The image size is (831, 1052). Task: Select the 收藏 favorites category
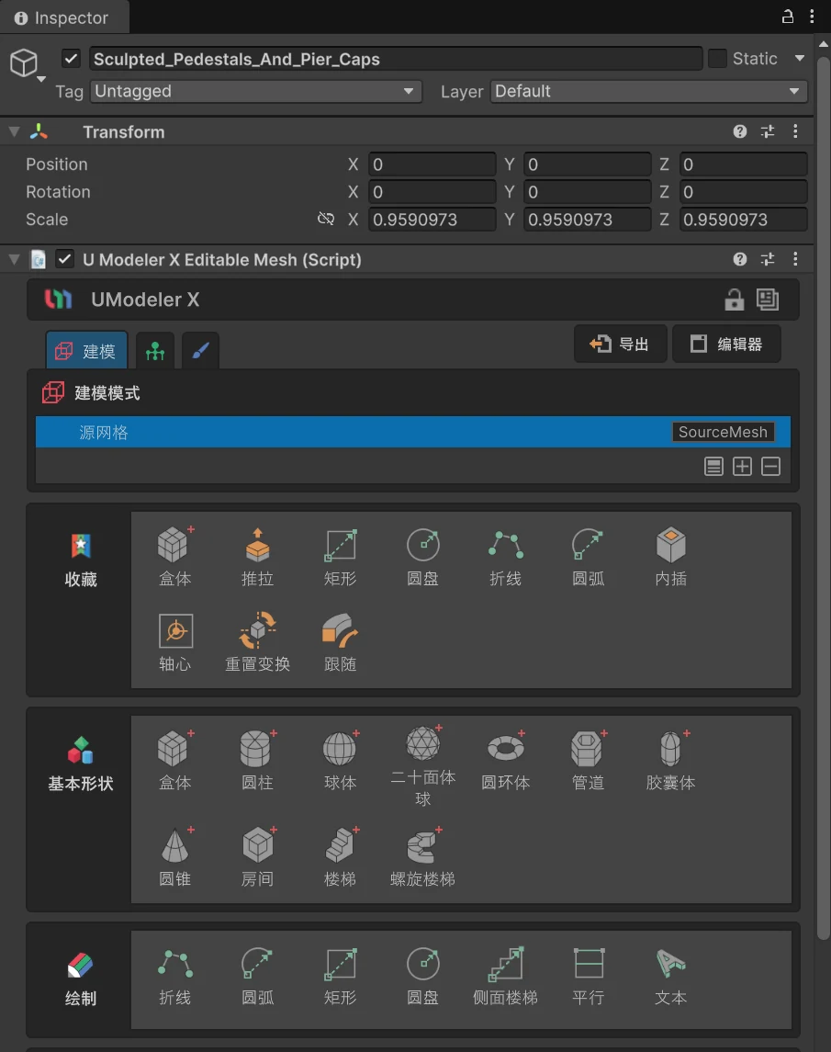(x=81, y=560)
